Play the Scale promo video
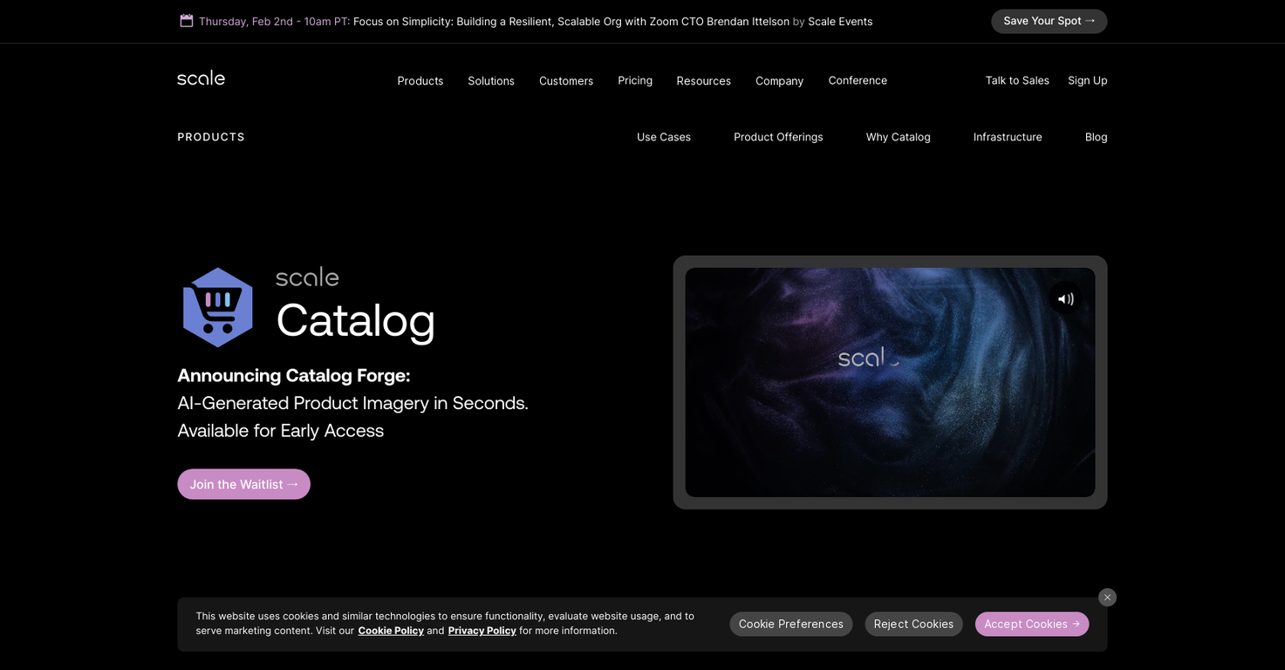 pyautogui.click(x=890, y=382)
